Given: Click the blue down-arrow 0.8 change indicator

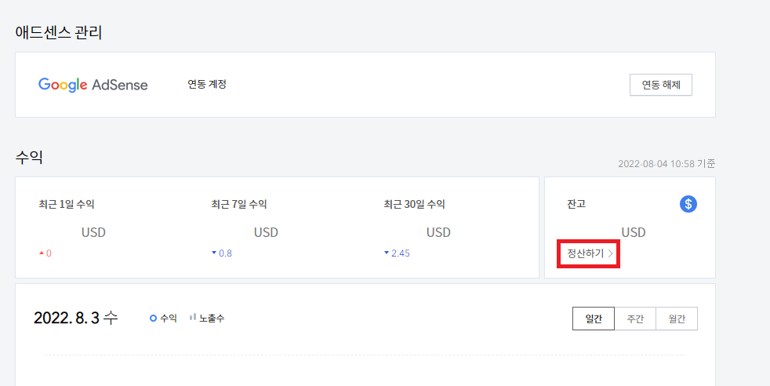Looking at the screenshot, I should [x=221, y=253].
